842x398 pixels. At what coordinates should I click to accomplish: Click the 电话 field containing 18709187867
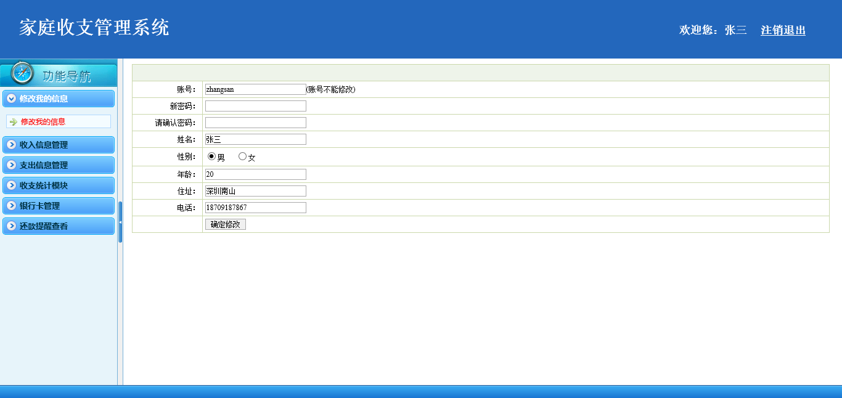tap(255, 208)
